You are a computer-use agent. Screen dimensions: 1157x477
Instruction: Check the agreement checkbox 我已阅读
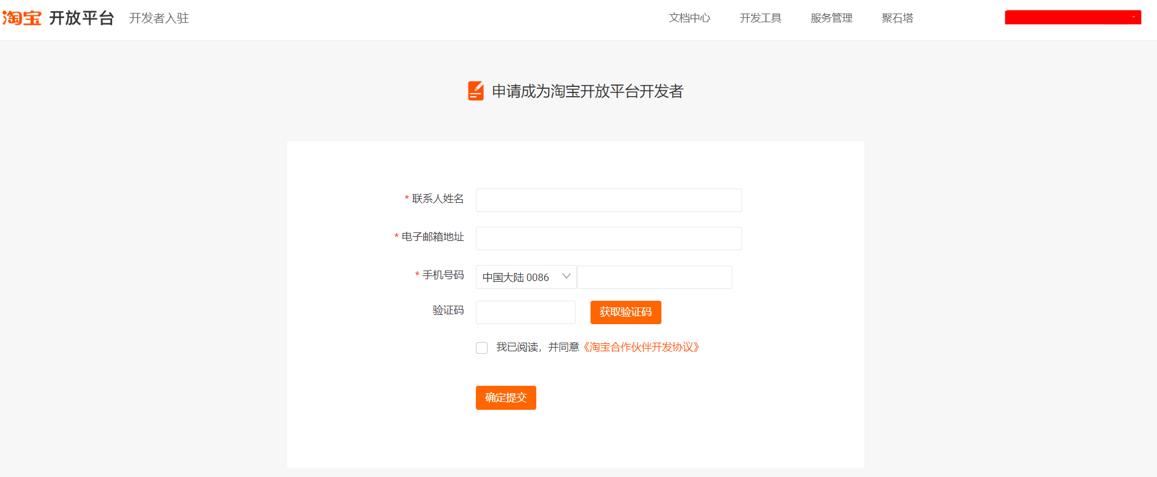point(482,348)
